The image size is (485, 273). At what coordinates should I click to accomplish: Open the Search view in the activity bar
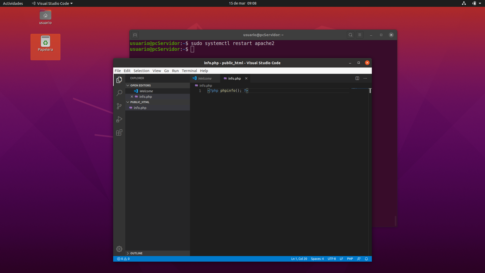click(x=119, y=93)
